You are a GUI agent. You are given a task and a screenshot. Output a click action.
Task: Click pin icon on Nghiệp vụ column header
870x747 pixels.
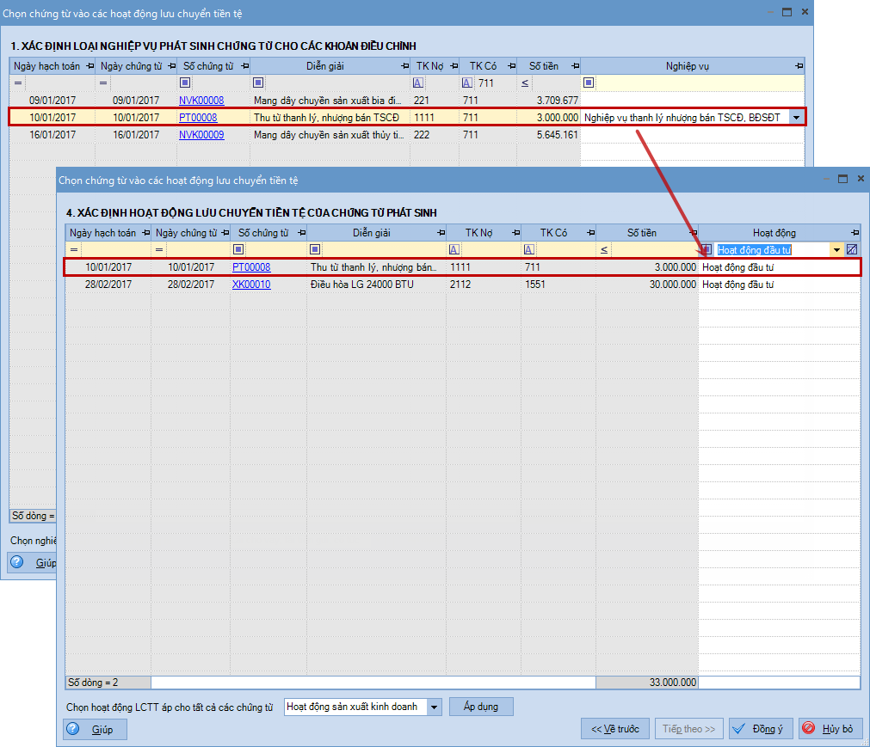(x=799, y=66)
